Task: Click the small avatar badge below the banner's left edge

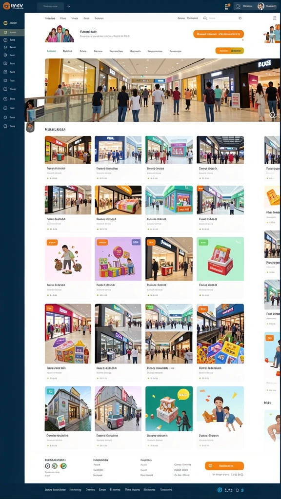Action: tap(30, 127)
